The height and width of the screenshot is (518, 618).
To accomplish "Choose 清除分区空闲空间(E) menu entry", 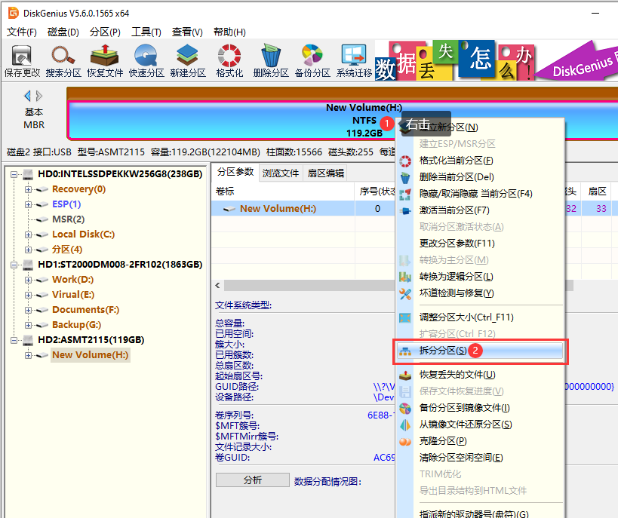I will (x=461, y=458).
